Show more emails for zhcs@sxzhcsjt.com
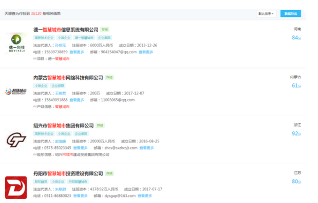The height and width of the screenshot is (203, 318). click(x=146, y=148)
